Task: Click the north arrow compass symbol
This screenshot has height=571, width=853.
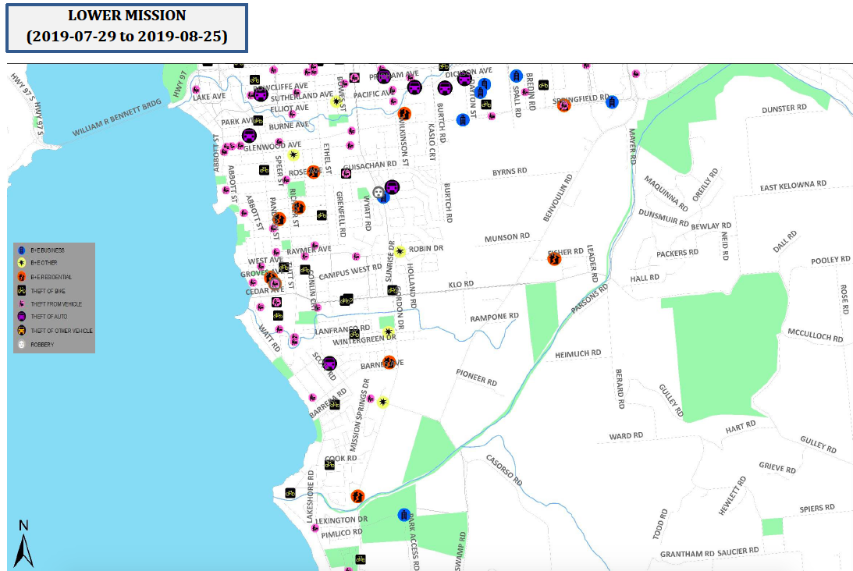Action: click(x=23, y=544)
